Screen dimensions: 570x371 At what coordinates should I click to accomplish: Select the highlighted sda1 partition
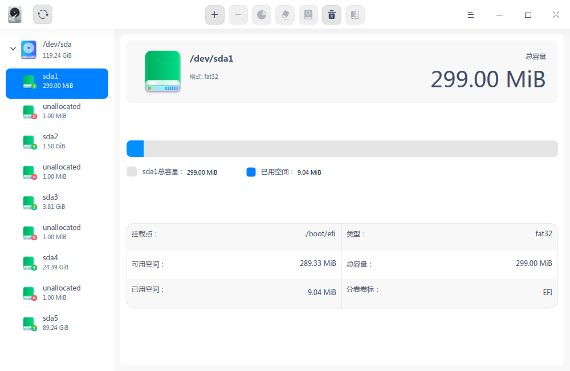pos(57,83)
